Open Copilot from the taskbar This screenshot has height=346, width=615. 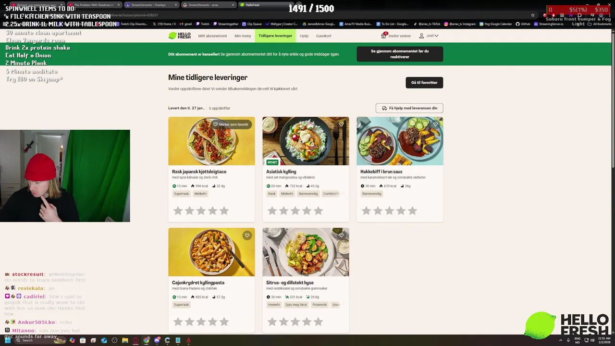coord(72,340)
